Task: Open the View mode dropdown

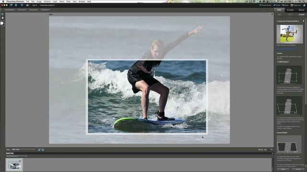Action: point(23,150)
